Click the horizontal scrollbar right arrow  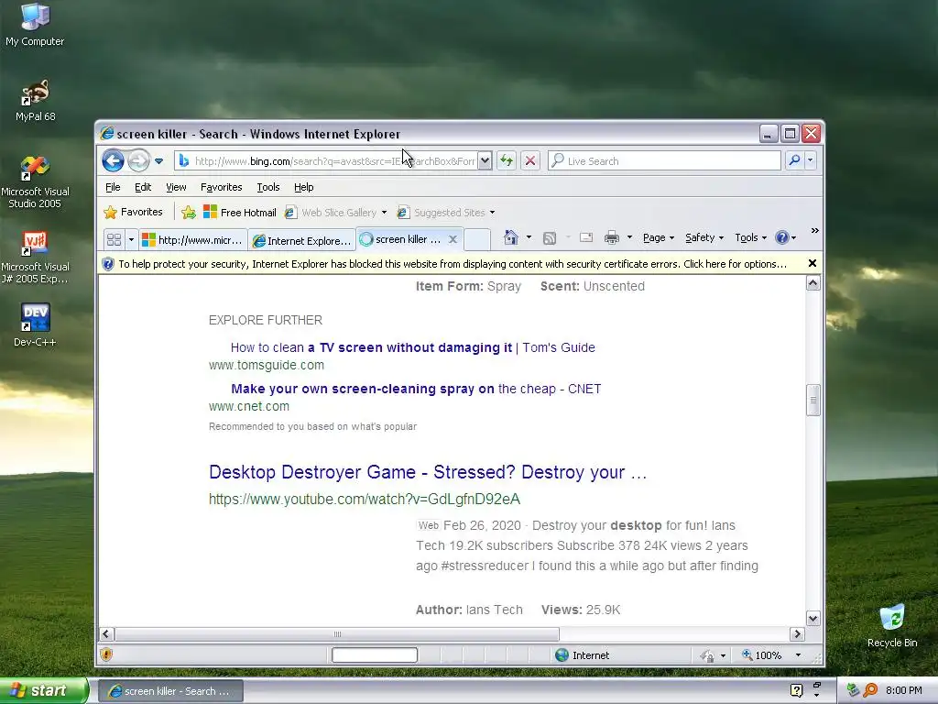pos(797,634)
